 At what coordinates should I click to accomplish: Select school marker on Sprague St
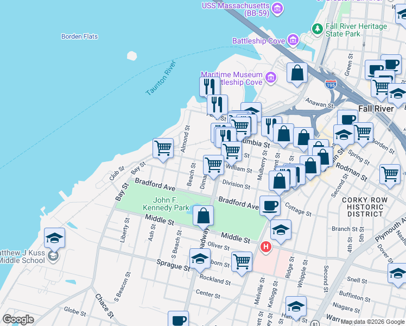pos(200,261)
